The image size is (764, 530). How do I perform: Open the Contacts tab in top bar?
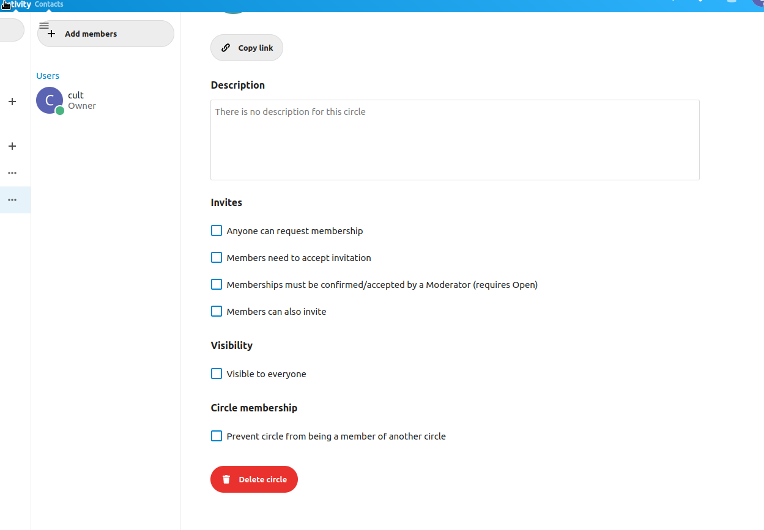click(x=49, y=4)
